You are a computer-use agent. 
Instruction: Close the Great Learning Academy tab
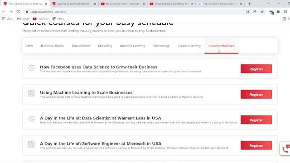click(x=192, y=4)
